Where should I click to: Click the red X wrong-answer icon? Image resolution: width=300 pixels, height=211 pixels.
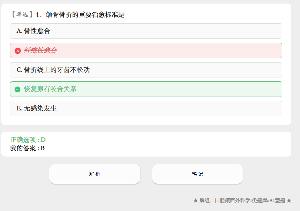click(17, 51)
